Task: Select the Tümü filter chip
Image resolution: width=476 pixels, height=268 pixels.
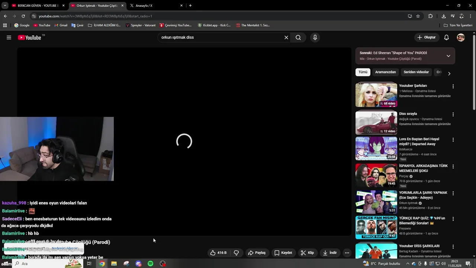Action: [x=363, y=72]
